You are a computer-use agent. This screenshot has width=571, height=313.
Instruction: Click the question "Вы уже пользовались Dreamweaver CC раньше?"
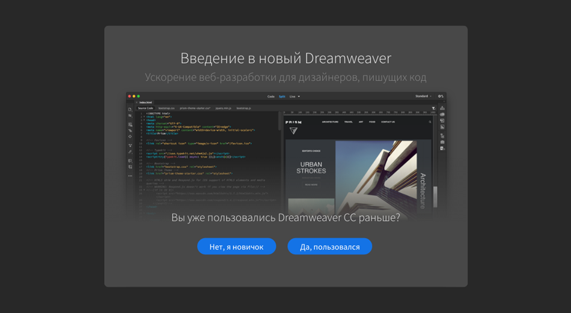pos(285,218)
